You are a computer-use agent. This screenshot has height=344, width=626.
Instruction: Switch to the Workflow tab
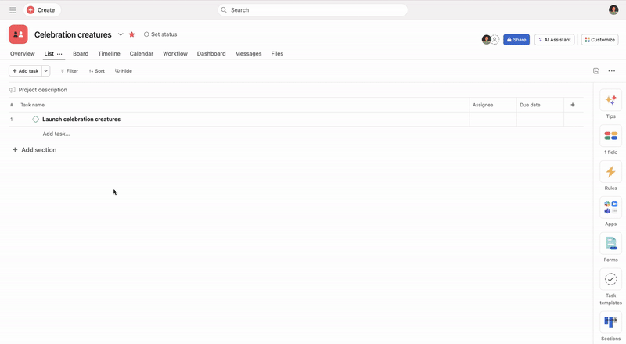coord(174,53)
